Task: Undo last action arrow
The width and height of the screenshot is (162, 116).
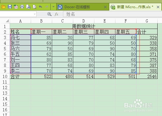Action: pos(40,7)
